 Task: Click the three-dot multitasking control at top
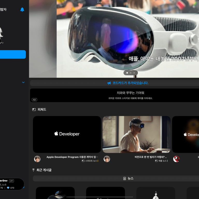pyautogui.click(x=99, y=2)
